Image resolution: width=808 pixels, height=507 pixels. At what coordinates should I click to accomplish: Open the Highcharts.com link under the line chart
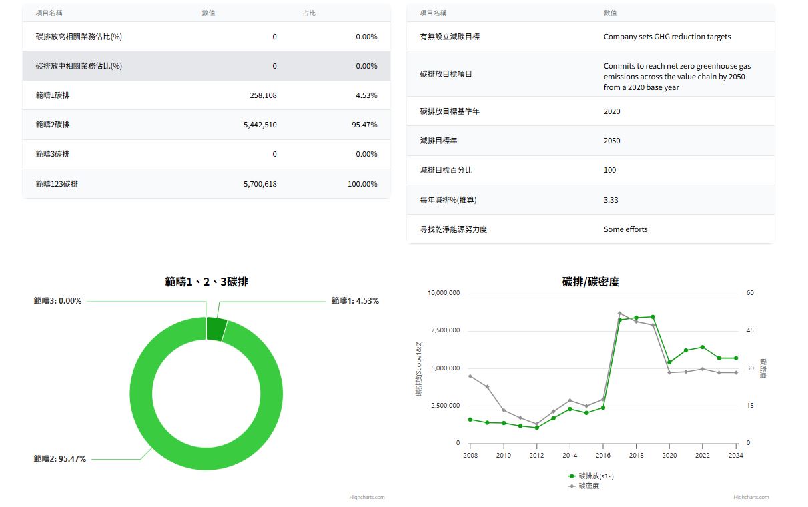[x=751, y=497]
